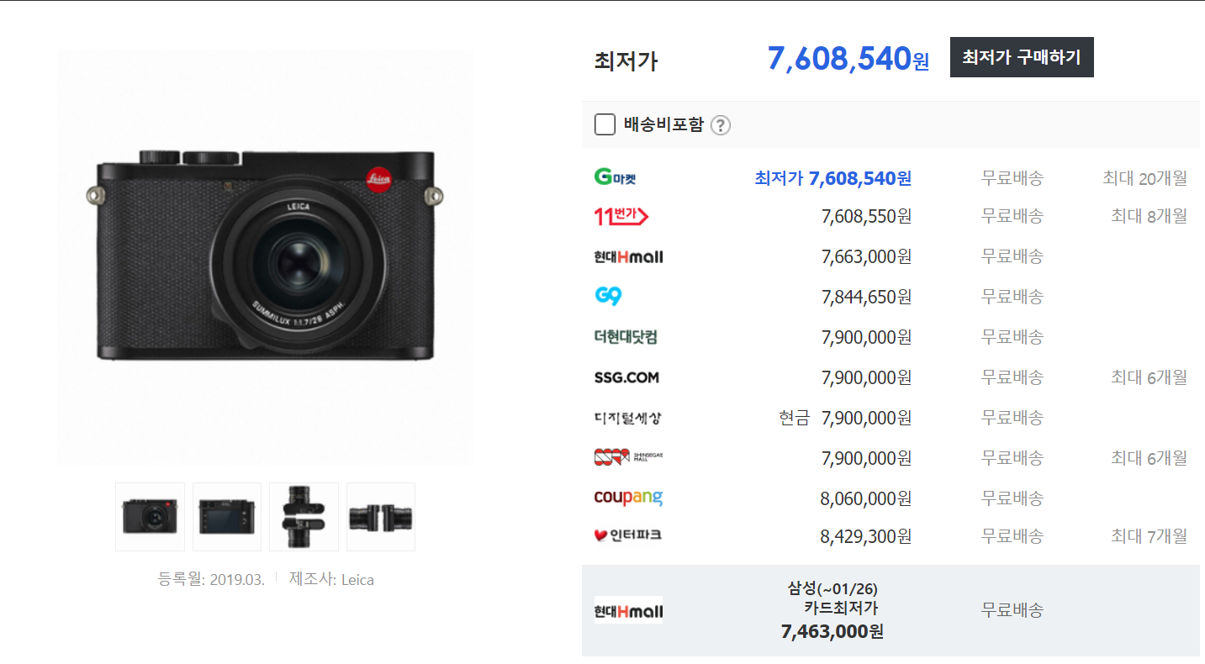Open the 더현대닷컴 store logo
This screenshot has height=664, width=1205.
tap(626, 337)
